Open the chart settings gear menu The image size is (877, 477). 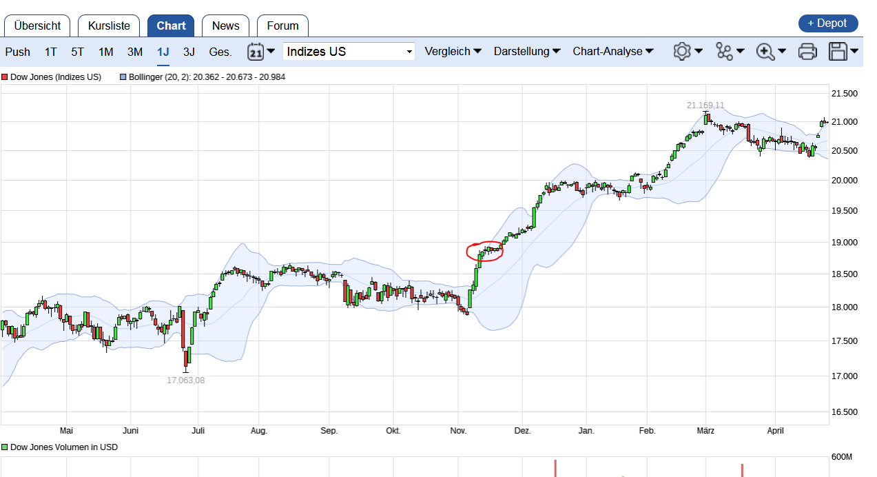tap(682, 51)
